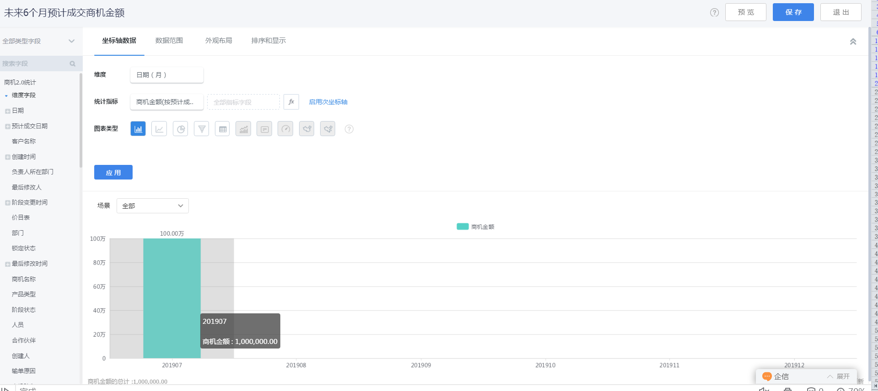Click the teal 201907 bar in chart
The image size is (878, 391).
172,298
